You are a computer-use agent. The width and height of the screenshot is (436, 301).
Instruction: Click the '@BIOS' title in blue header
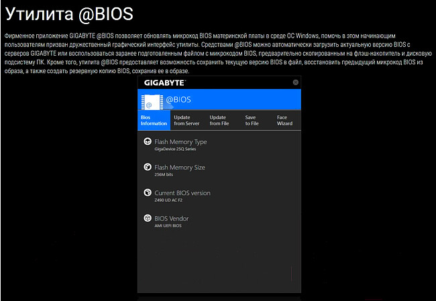178,99
